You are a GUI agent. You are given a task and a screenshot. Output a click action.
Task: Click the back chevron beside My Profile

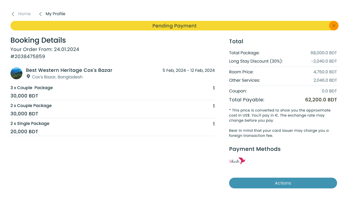(40, 14)
